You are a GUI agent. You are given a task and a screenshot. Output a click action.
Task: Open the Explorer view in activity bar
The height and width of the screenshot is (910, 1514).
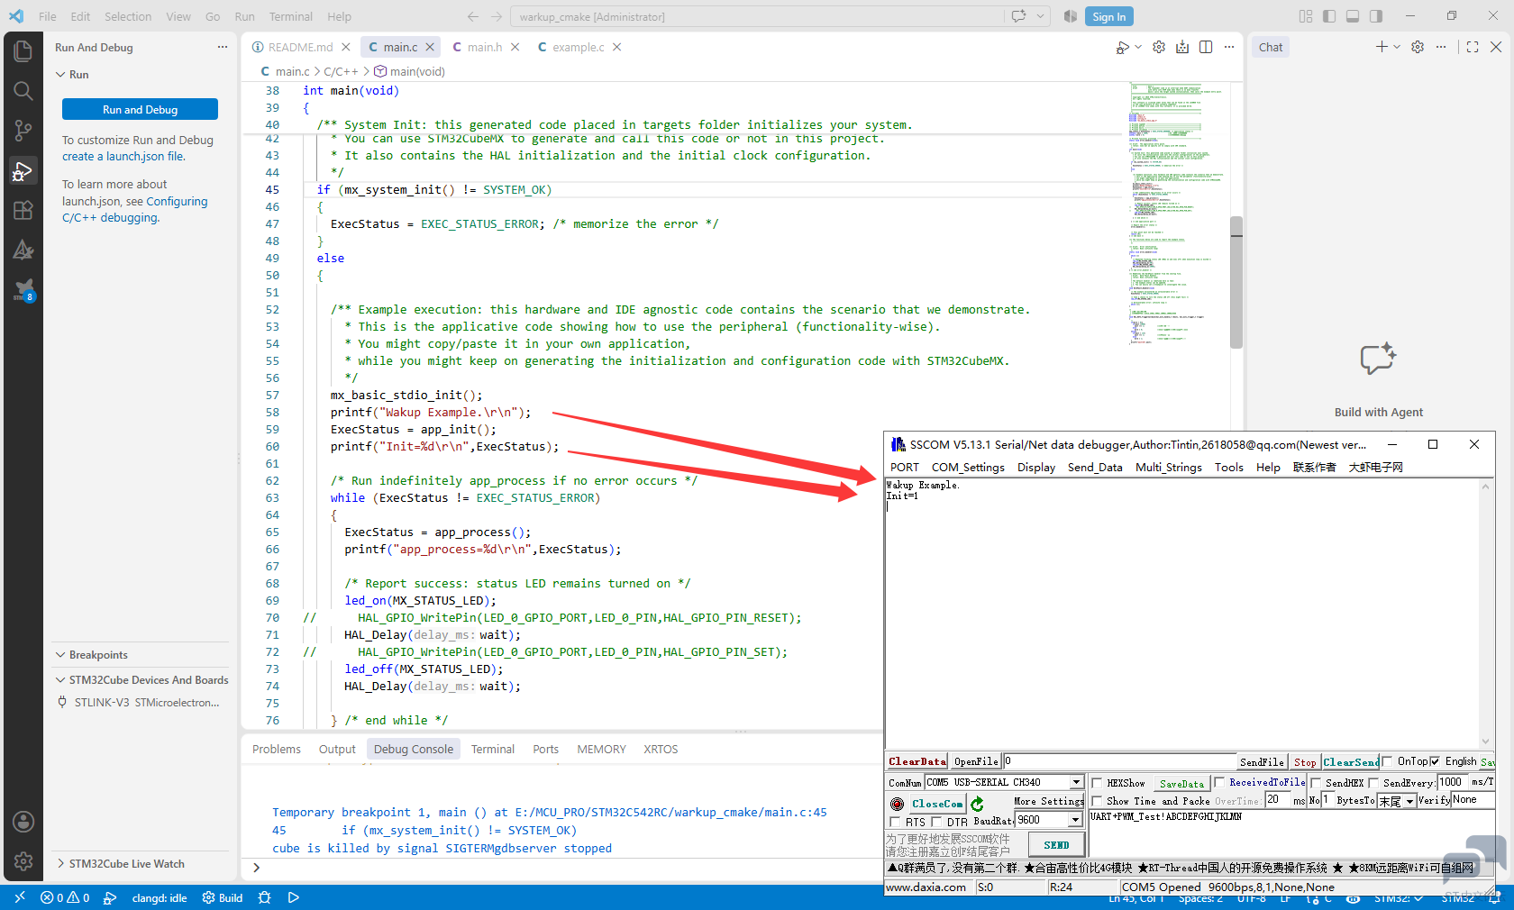pyautogui.click(x=23, y=50)
